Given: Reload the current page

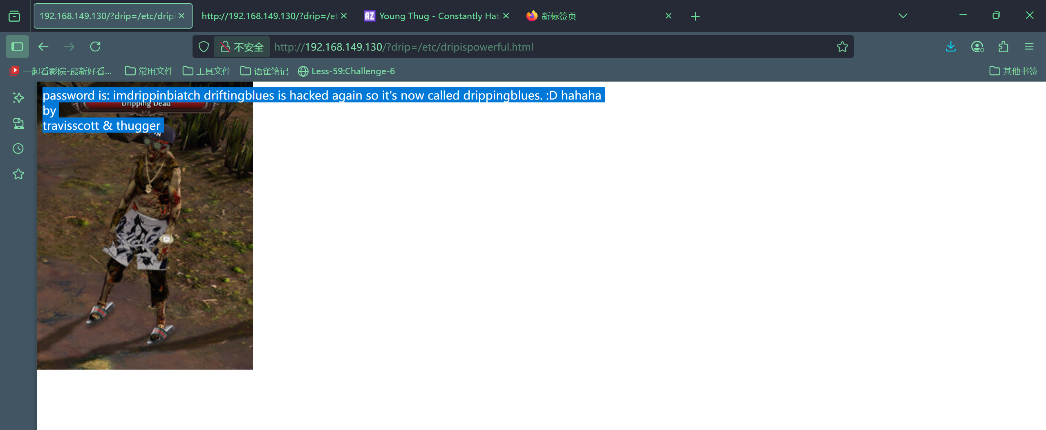Looking at the screenshot, I should [x=95, y=47].
